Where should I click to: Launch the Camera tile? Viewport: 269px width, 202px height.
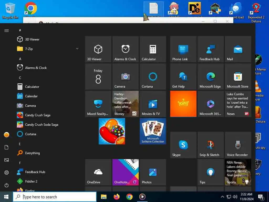click(x=125, y=77)
